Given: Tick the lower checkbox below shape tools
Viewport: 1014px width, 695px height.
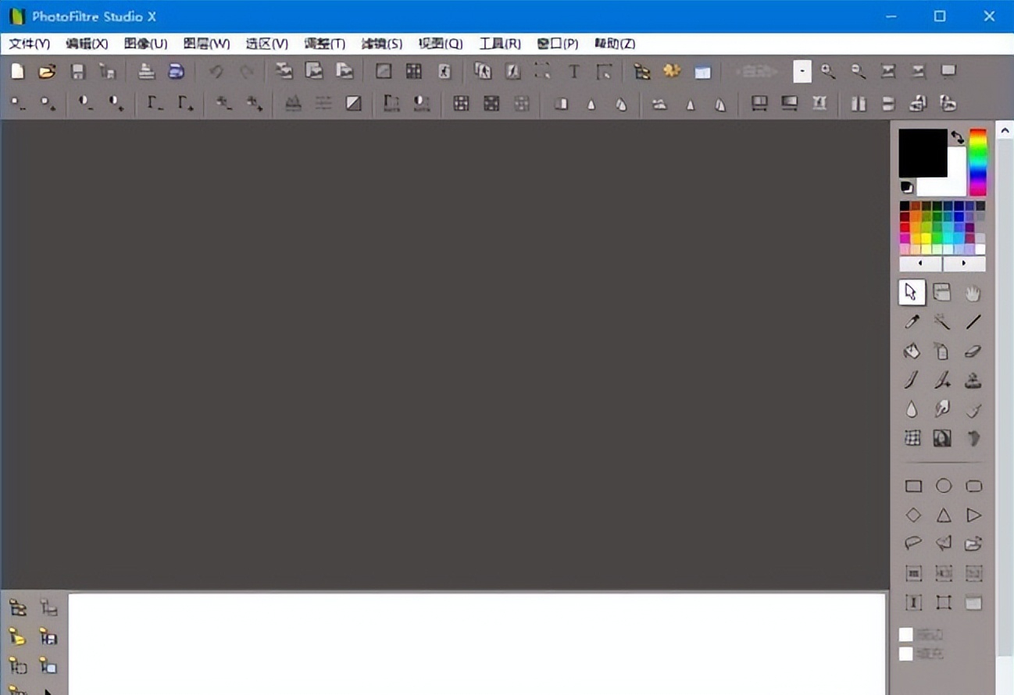Looking at the screenshot, I should pyautogui.click(x=906, y=654).
